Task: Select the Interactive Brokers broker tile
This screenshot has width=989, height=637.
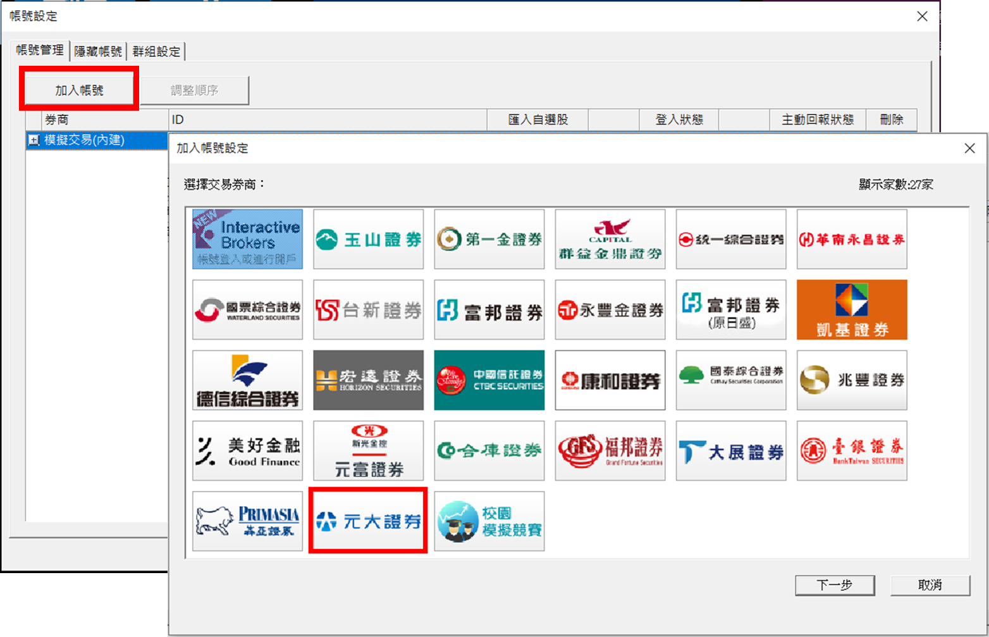Action: 247,239
